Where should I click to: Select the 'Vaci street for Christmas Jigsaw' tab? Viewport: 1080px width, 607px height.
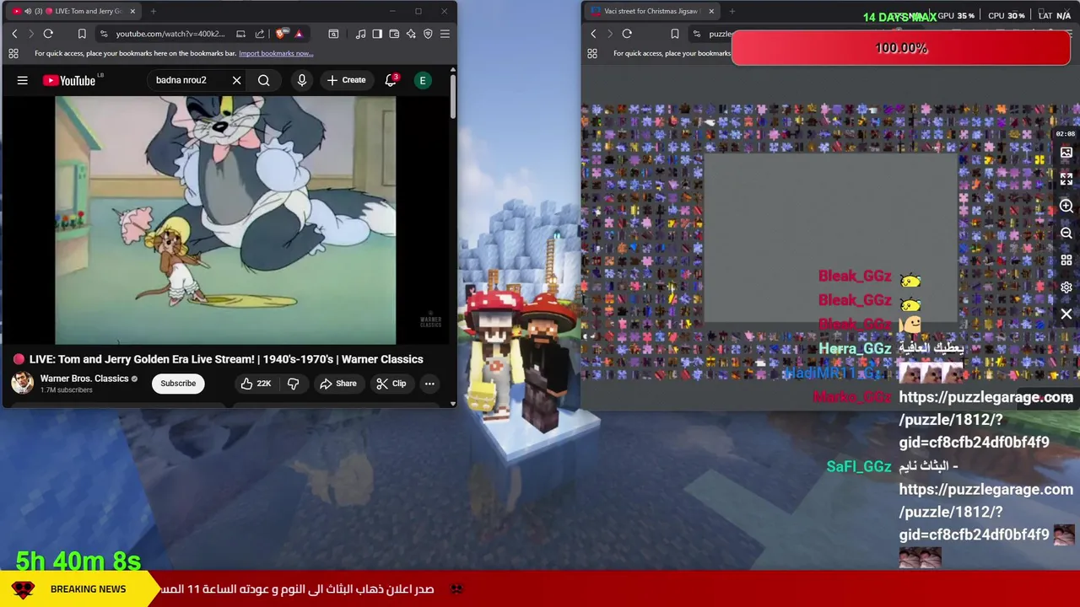click(652, 11)
